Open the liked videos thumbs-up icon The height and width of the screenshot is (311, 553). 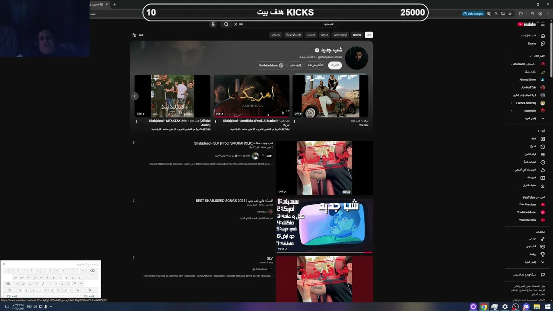[543, 170]
